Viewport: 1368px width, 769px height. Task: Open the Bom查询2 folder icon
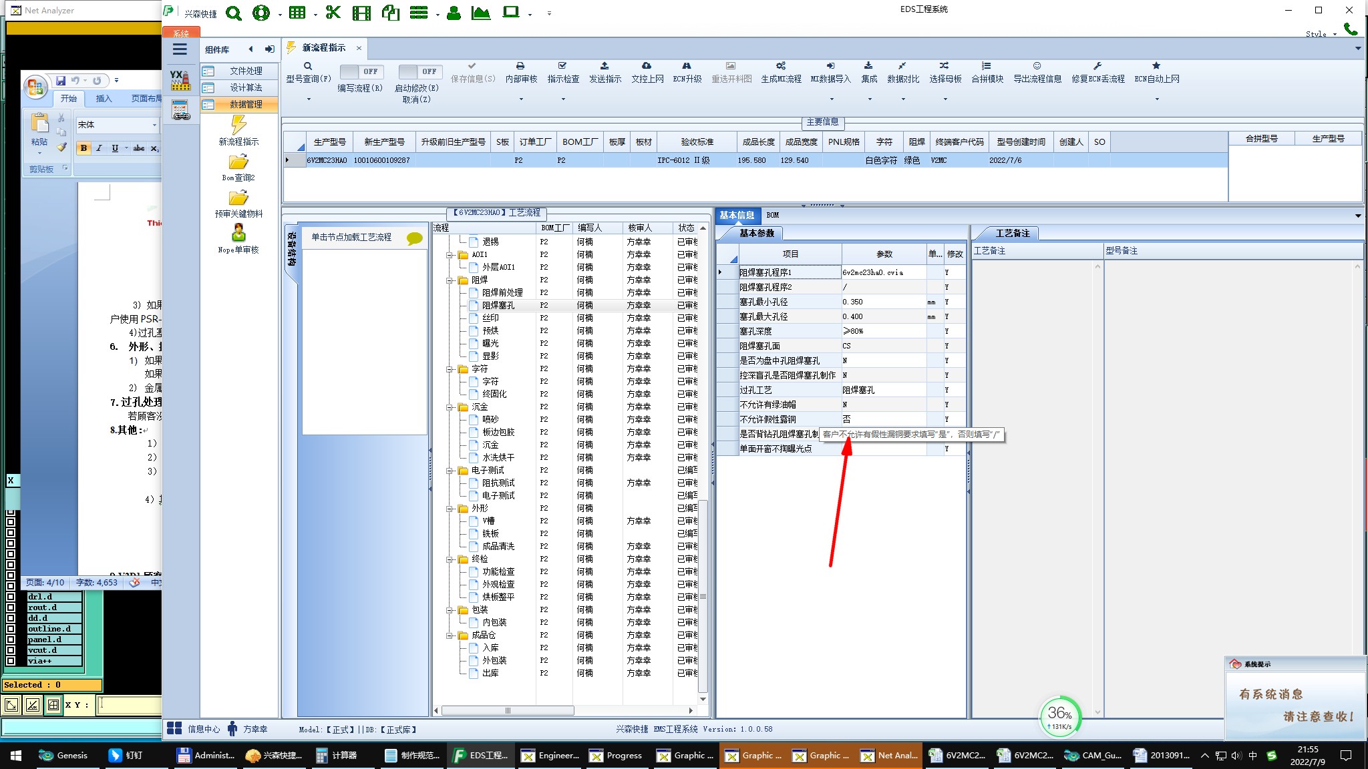(238, 162)
